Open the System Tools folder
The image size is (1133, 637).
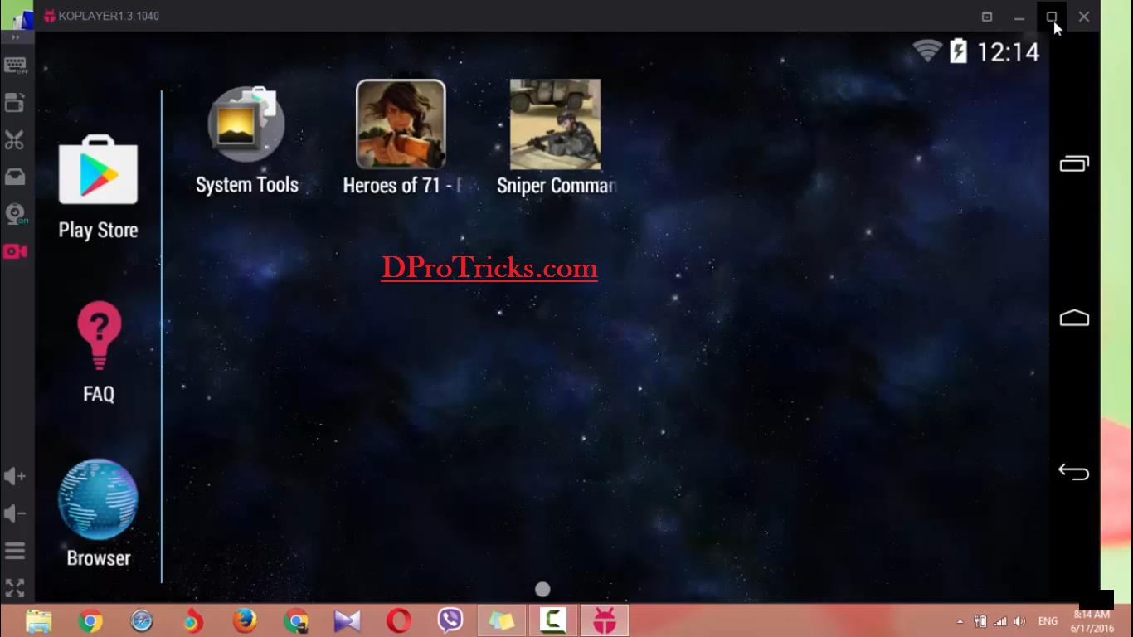[x=246, y=141]
